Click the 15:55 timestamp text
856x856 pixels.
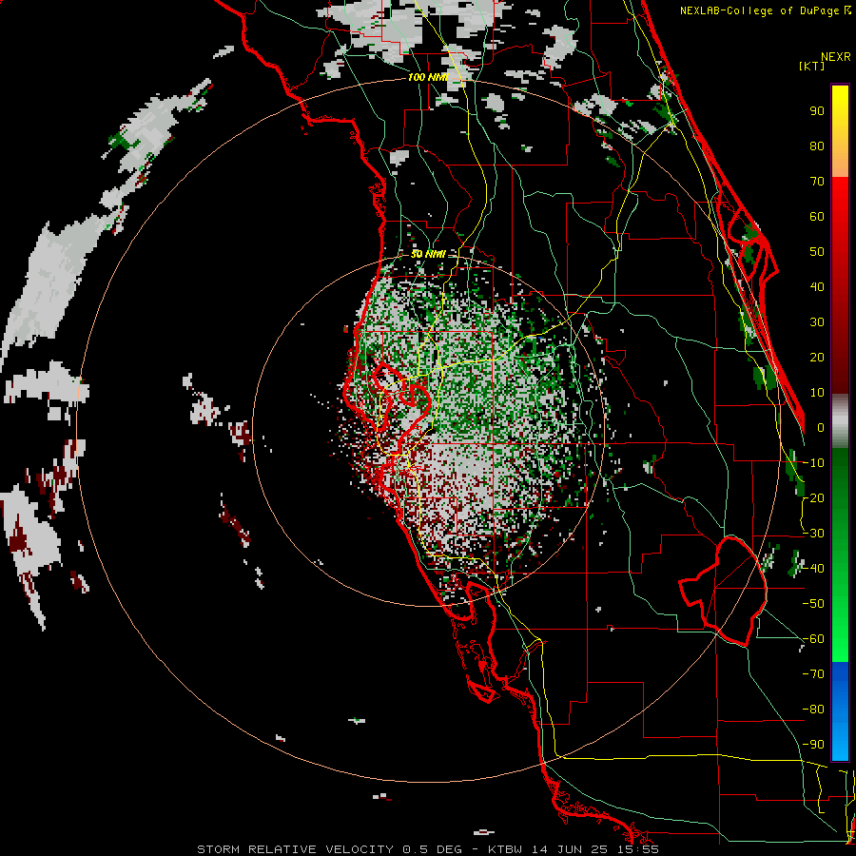tap(638, 849)
